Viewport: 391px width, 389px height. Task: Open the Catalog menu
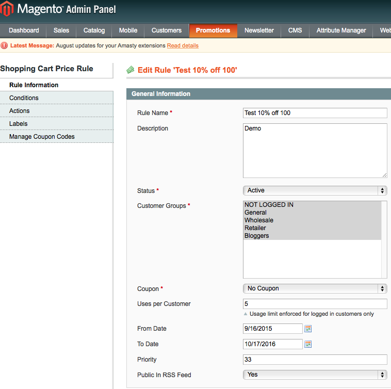(94, 30)
